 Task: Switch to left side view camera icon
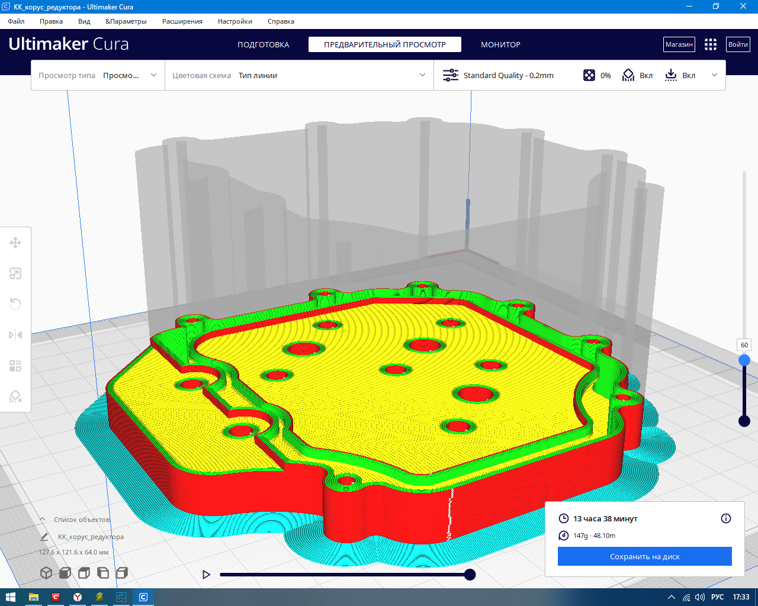(103, 573)
